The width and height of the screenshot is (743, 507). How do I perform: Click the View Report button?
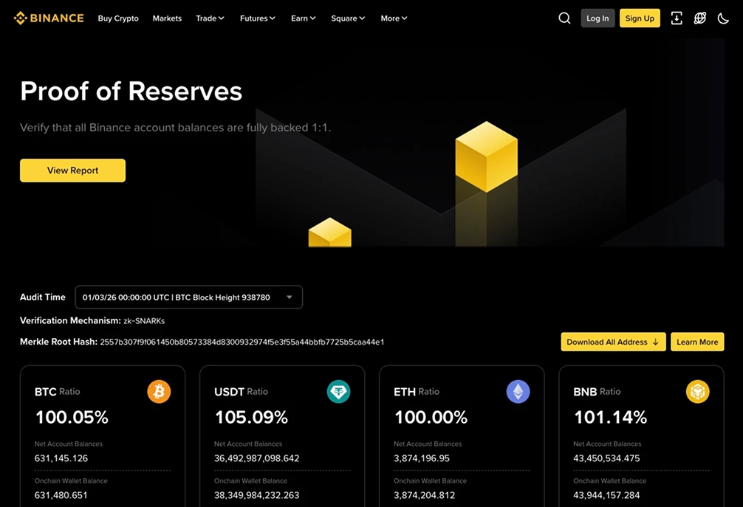point(72,170)
